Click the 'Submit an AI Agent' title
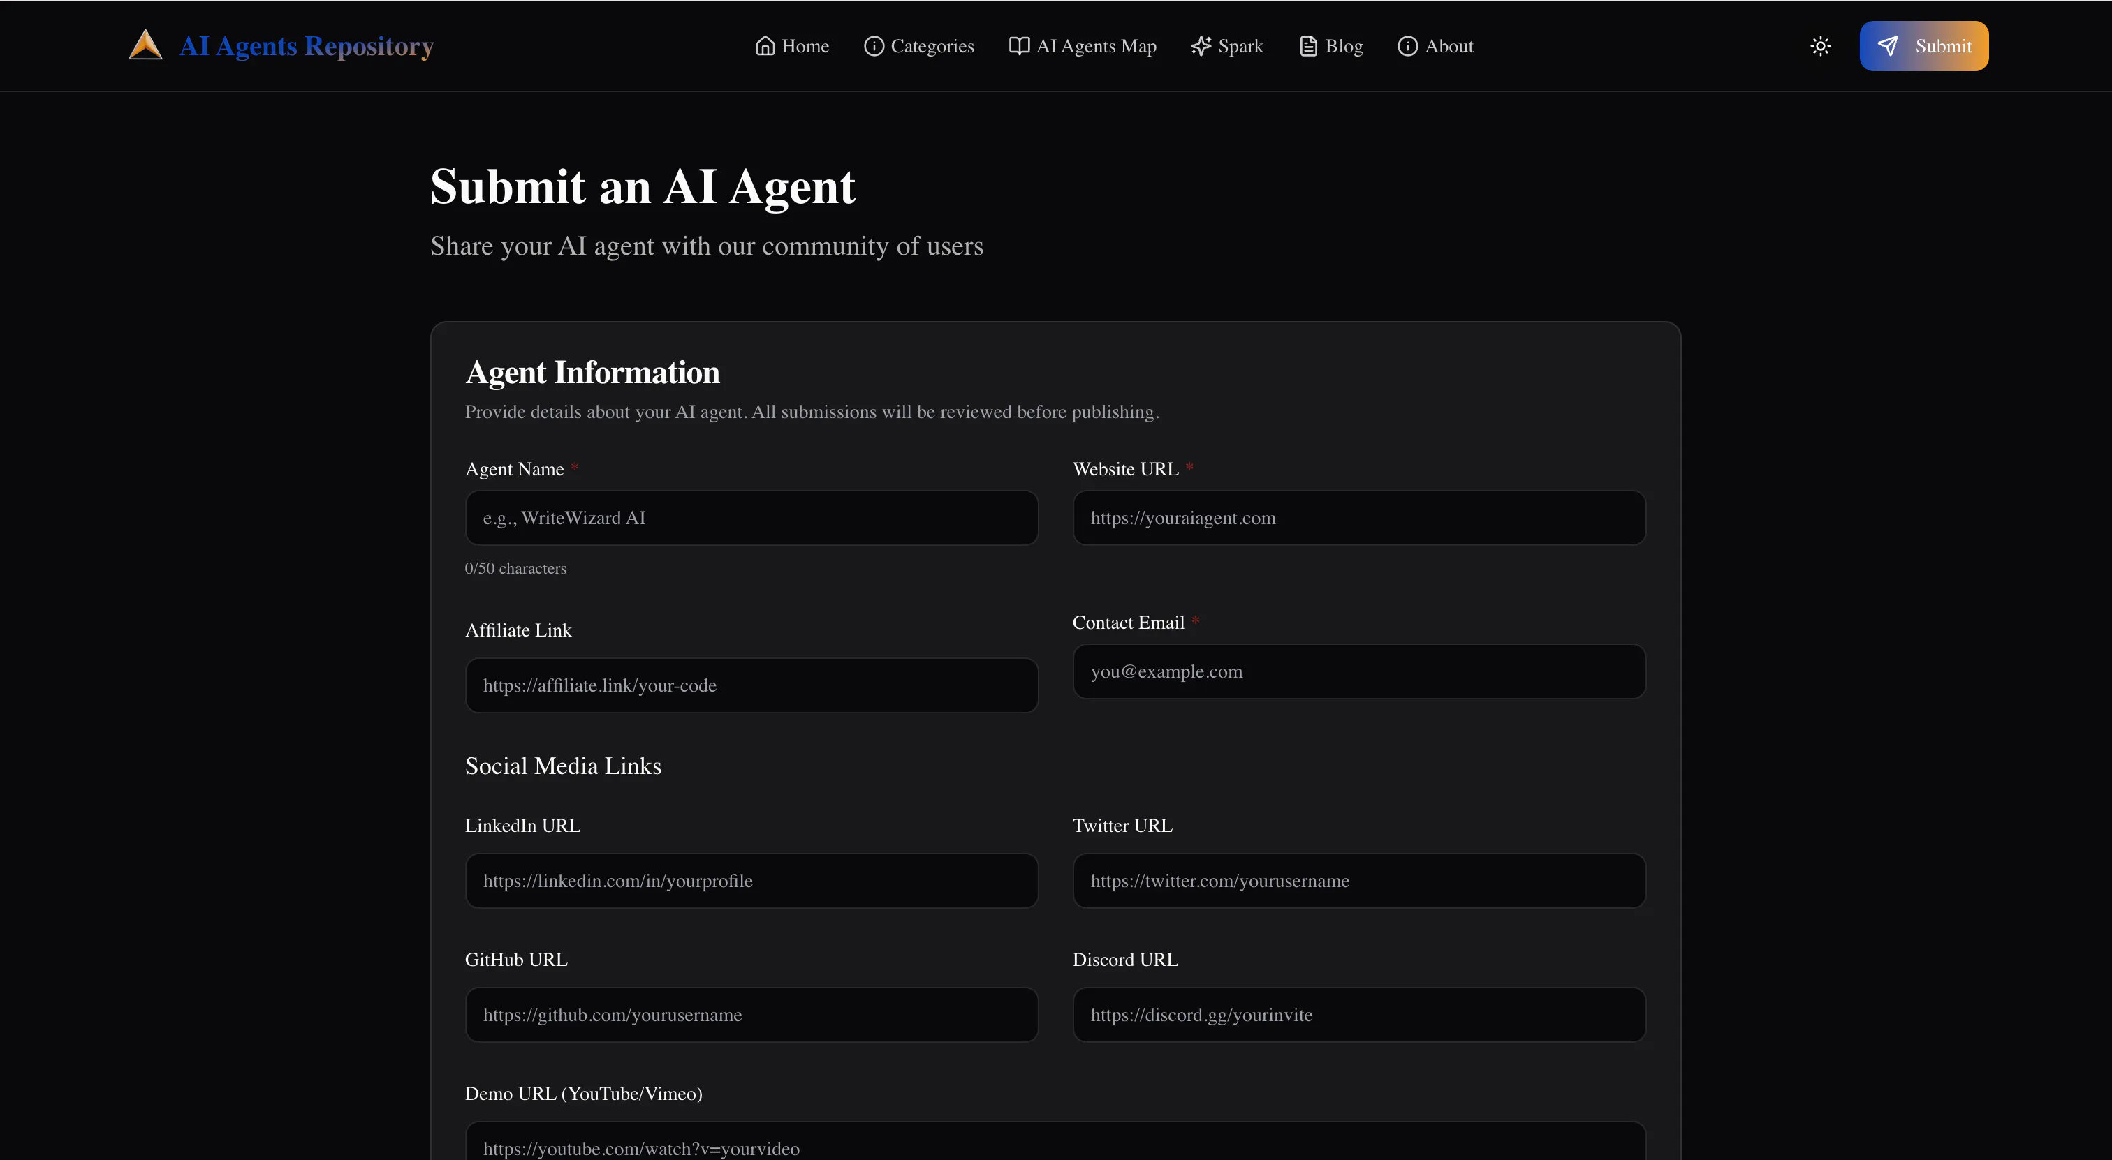Image resolution: width=2112 pixels, height=1160 pixels. coord(643,187)
